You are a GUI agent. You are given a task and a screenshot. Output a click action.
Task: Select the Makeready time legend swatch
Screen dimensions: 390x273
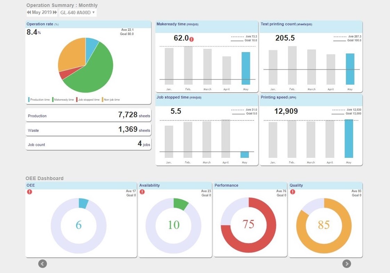tap(53, 100)
